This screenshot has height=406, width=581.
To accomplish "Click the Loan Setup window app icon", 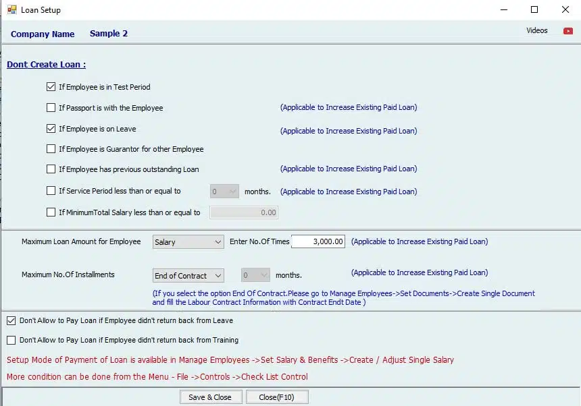I will (12, 9).
